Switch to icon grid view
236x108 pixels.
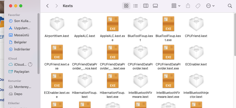click(x=126, y=6)
